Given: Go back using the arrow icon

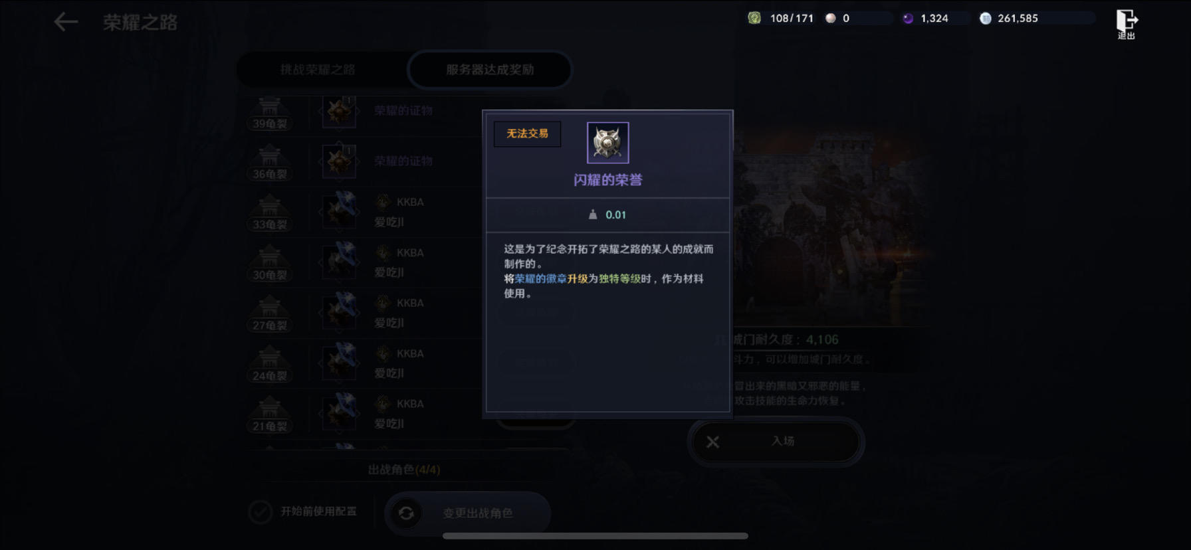Looking at the screenshot, I should [x=66, y=22].
